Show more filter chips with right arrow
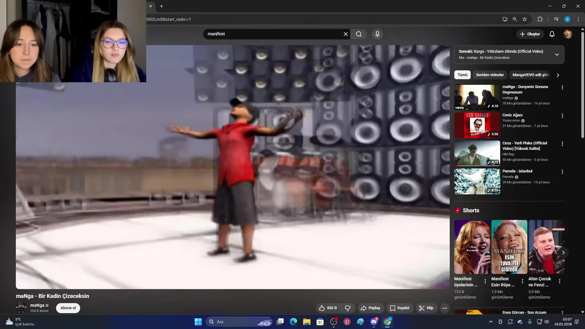585x329 pixels. pos(558,75)
